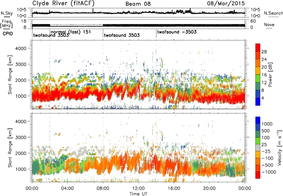Click the 'Slant Range [km]' label of velocity panel
The height and width of the screenshot is (196, 283).
(x=10, y=148)
